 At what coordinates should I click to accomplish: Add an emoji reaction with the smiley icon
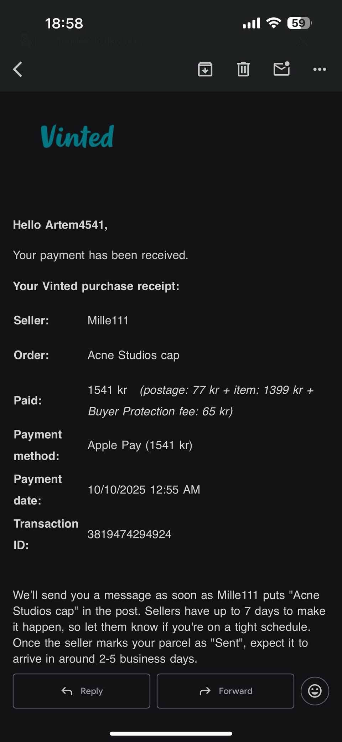(x=315, y=691)
